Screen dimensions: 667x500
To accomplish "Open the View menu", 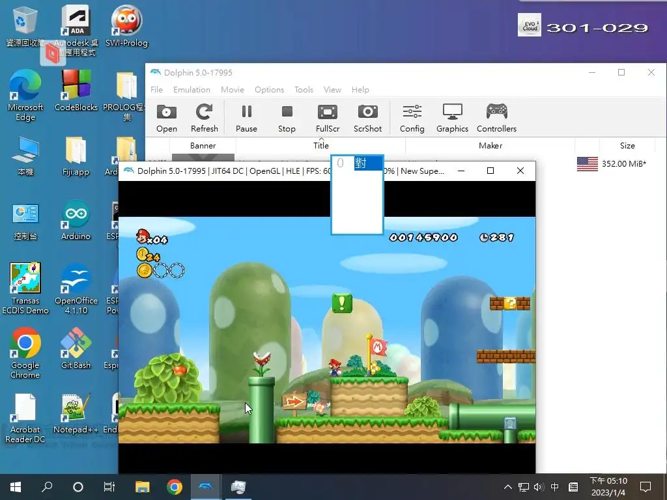I will click(332, 90).
